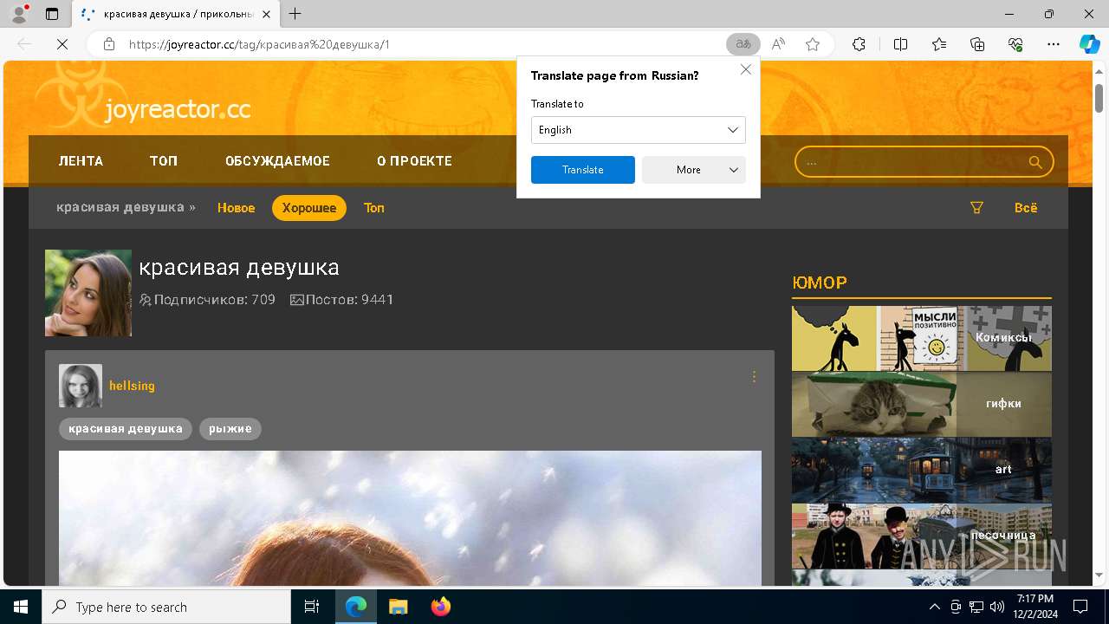
Task: Open Settings and more menu
Action: point(1054,44)
